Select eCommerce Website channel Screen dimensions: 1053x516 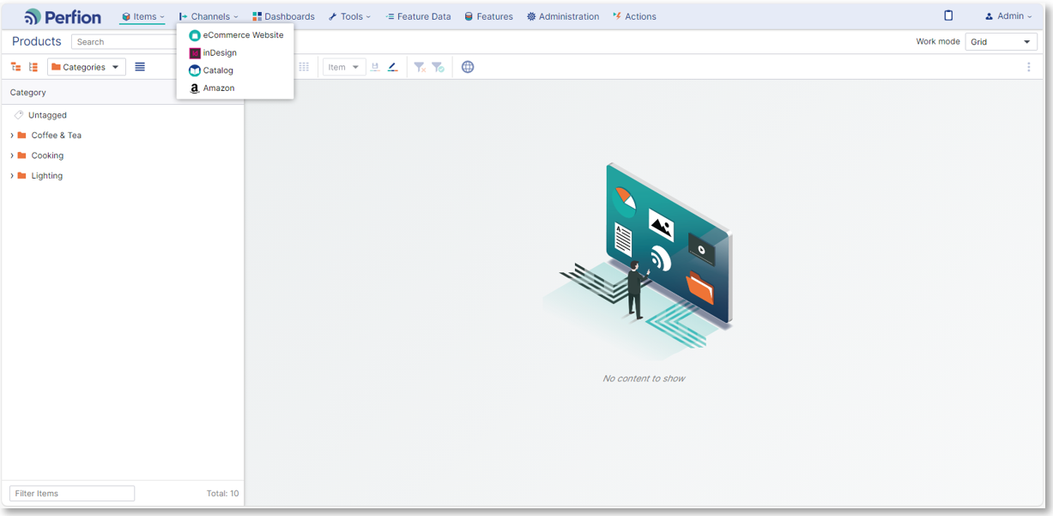click(x=235, y=35)
